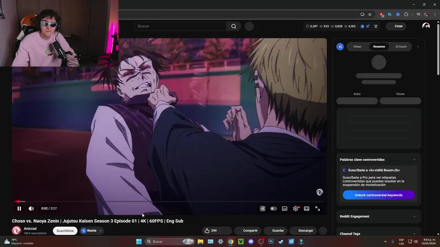Open Photoshop from the taskbar

[x=271, y=242]
